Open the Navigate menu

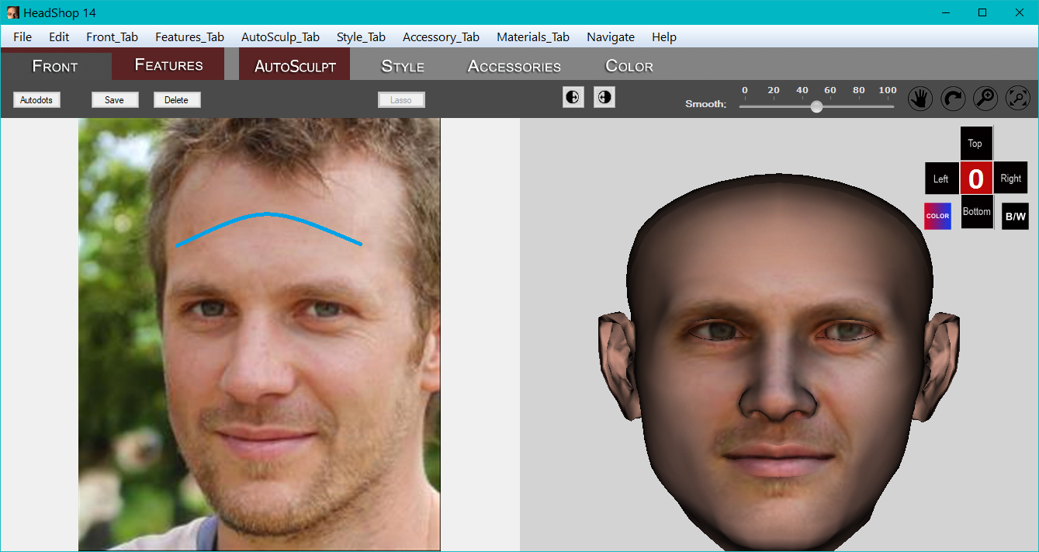(611, 36)
